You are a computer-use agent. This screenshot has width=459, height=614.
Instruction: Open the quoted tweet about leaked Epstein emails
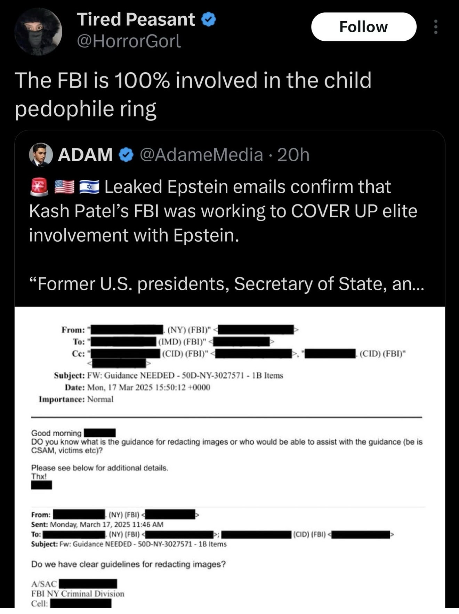(223, 211)
